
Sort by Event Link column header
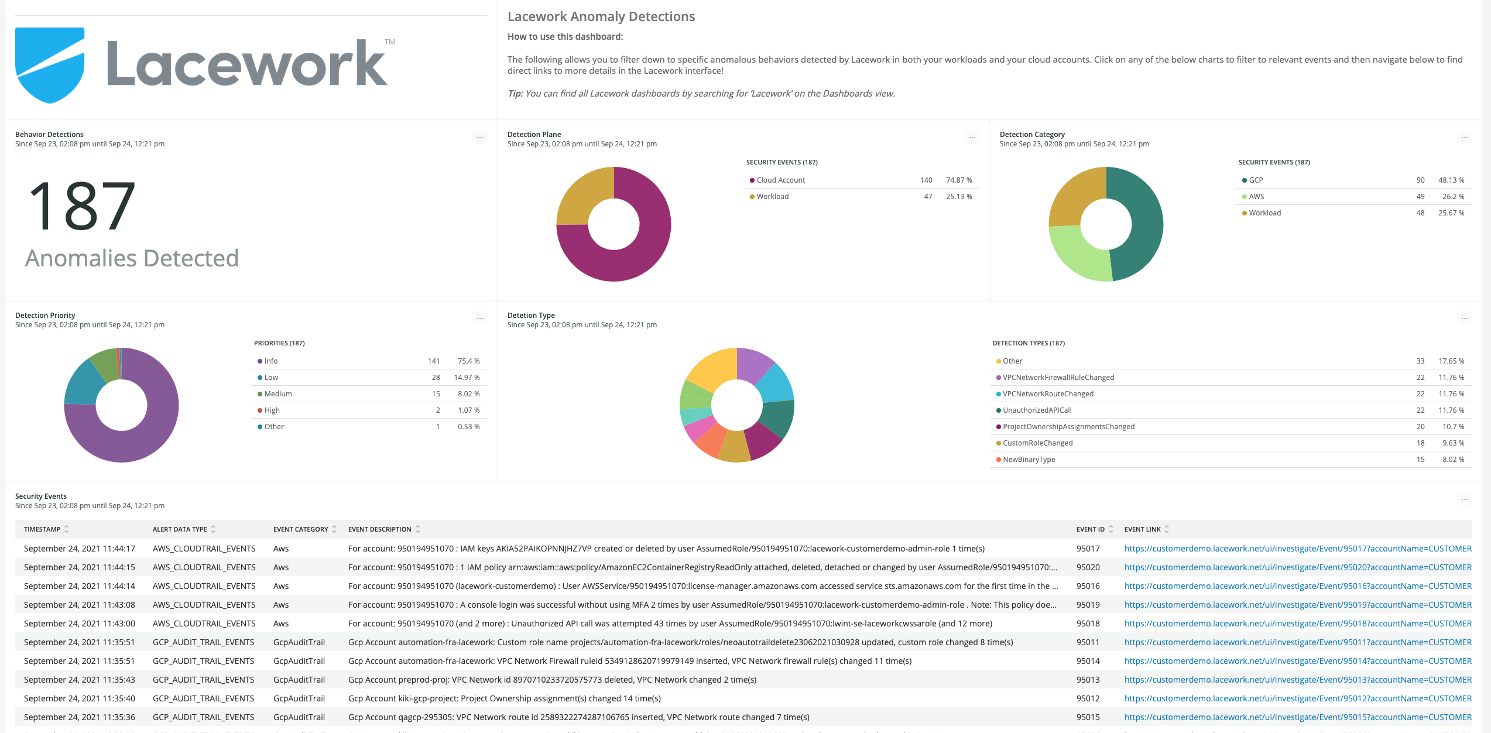pyautogui.click(x=1142, y=529)
